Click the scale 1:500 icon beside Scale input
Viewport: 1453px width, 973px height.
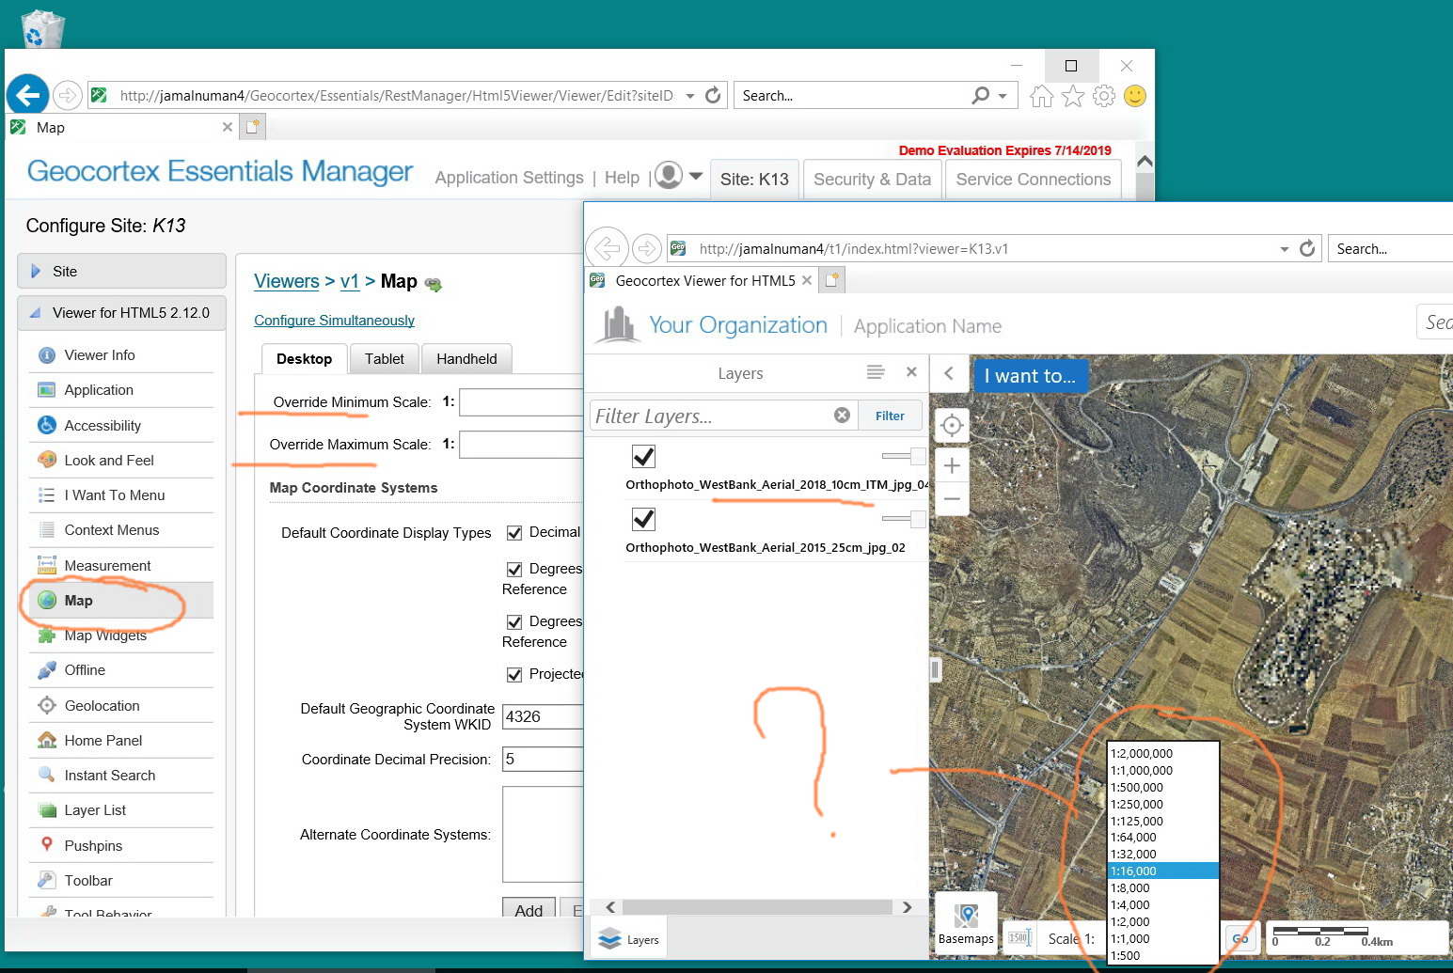1019,937
